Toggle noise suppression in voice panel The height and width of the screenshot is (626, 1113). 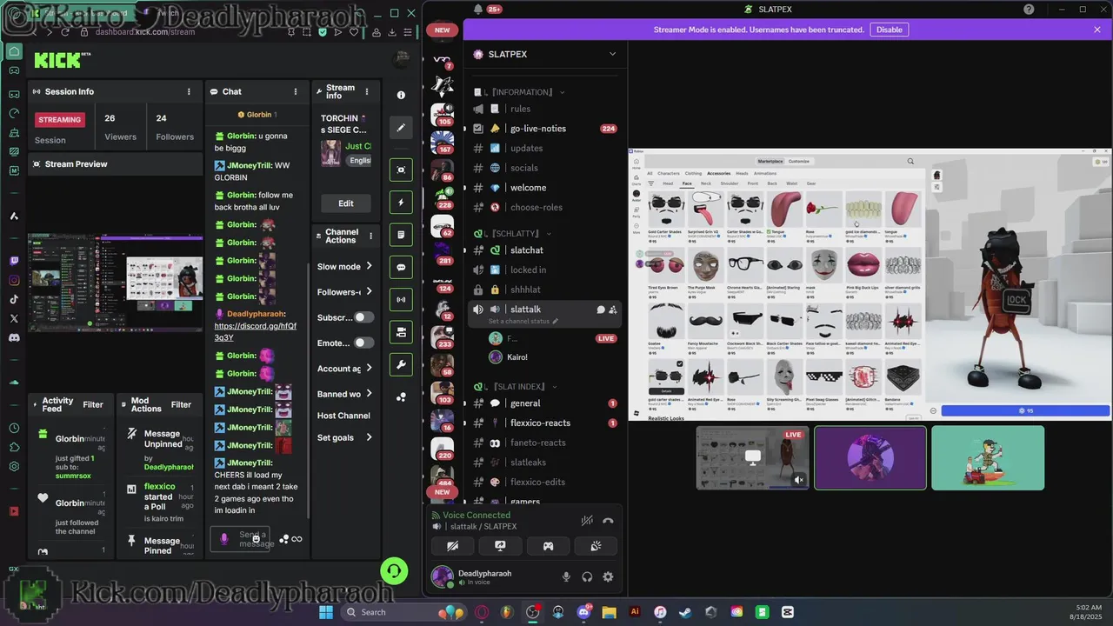[x=587, y=521]
